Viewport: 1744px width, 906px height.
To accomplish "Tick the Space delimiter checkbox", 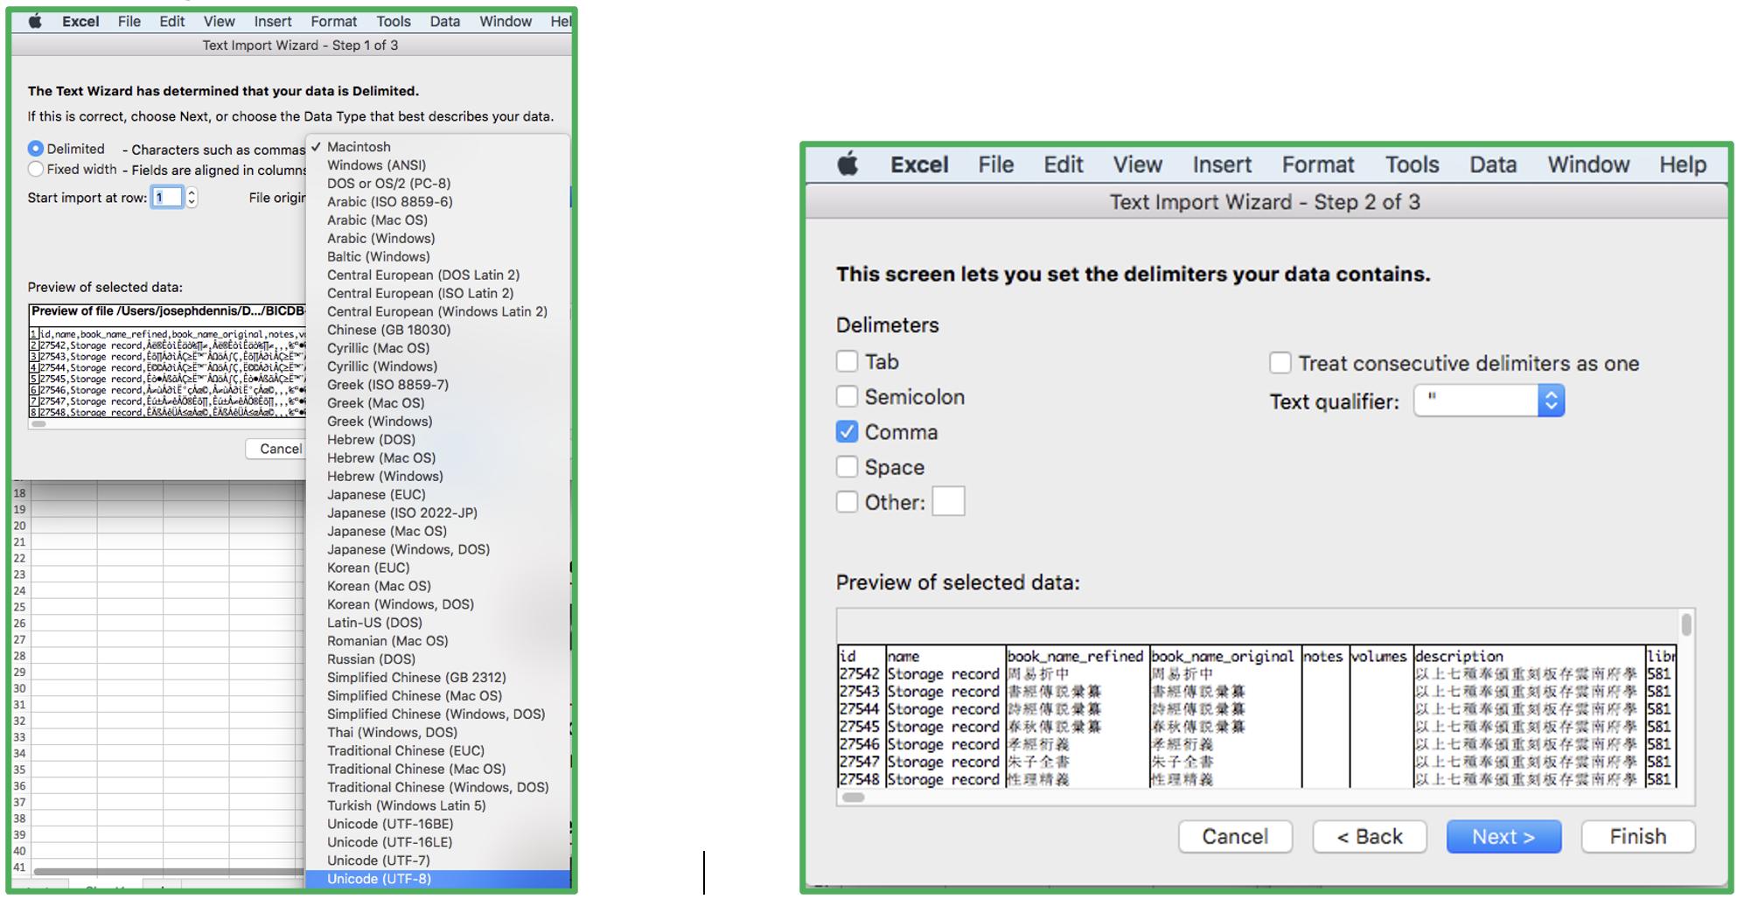I will point(847,467).
